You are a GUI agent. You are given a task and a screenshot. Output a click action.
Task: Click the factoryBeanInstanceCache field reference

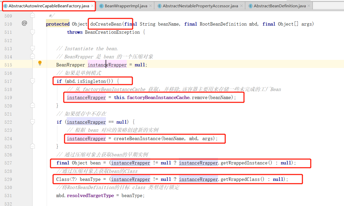[x=158, y=98]
